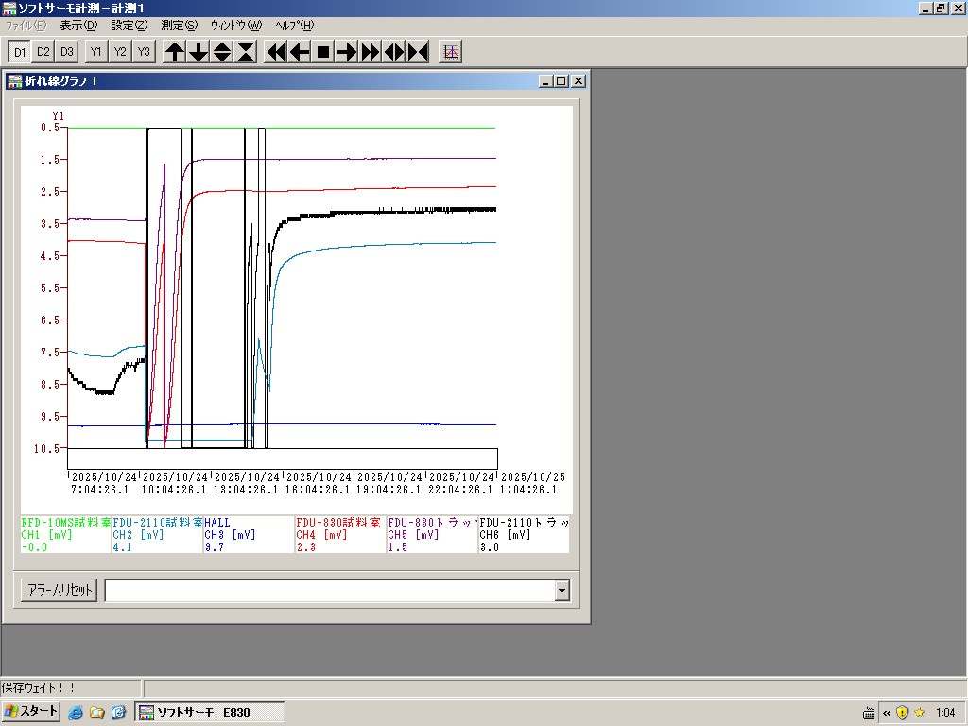The width and height of the screenshot is (968, 726).
Task: Click the ソフトサーモ E830 taskbar item
Action: pos(210,712)
